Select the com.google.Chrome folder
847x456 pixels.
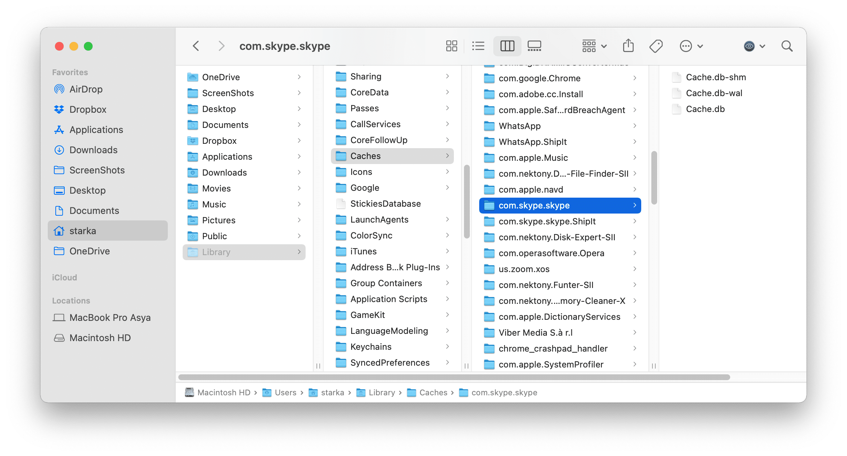point(540,78)
